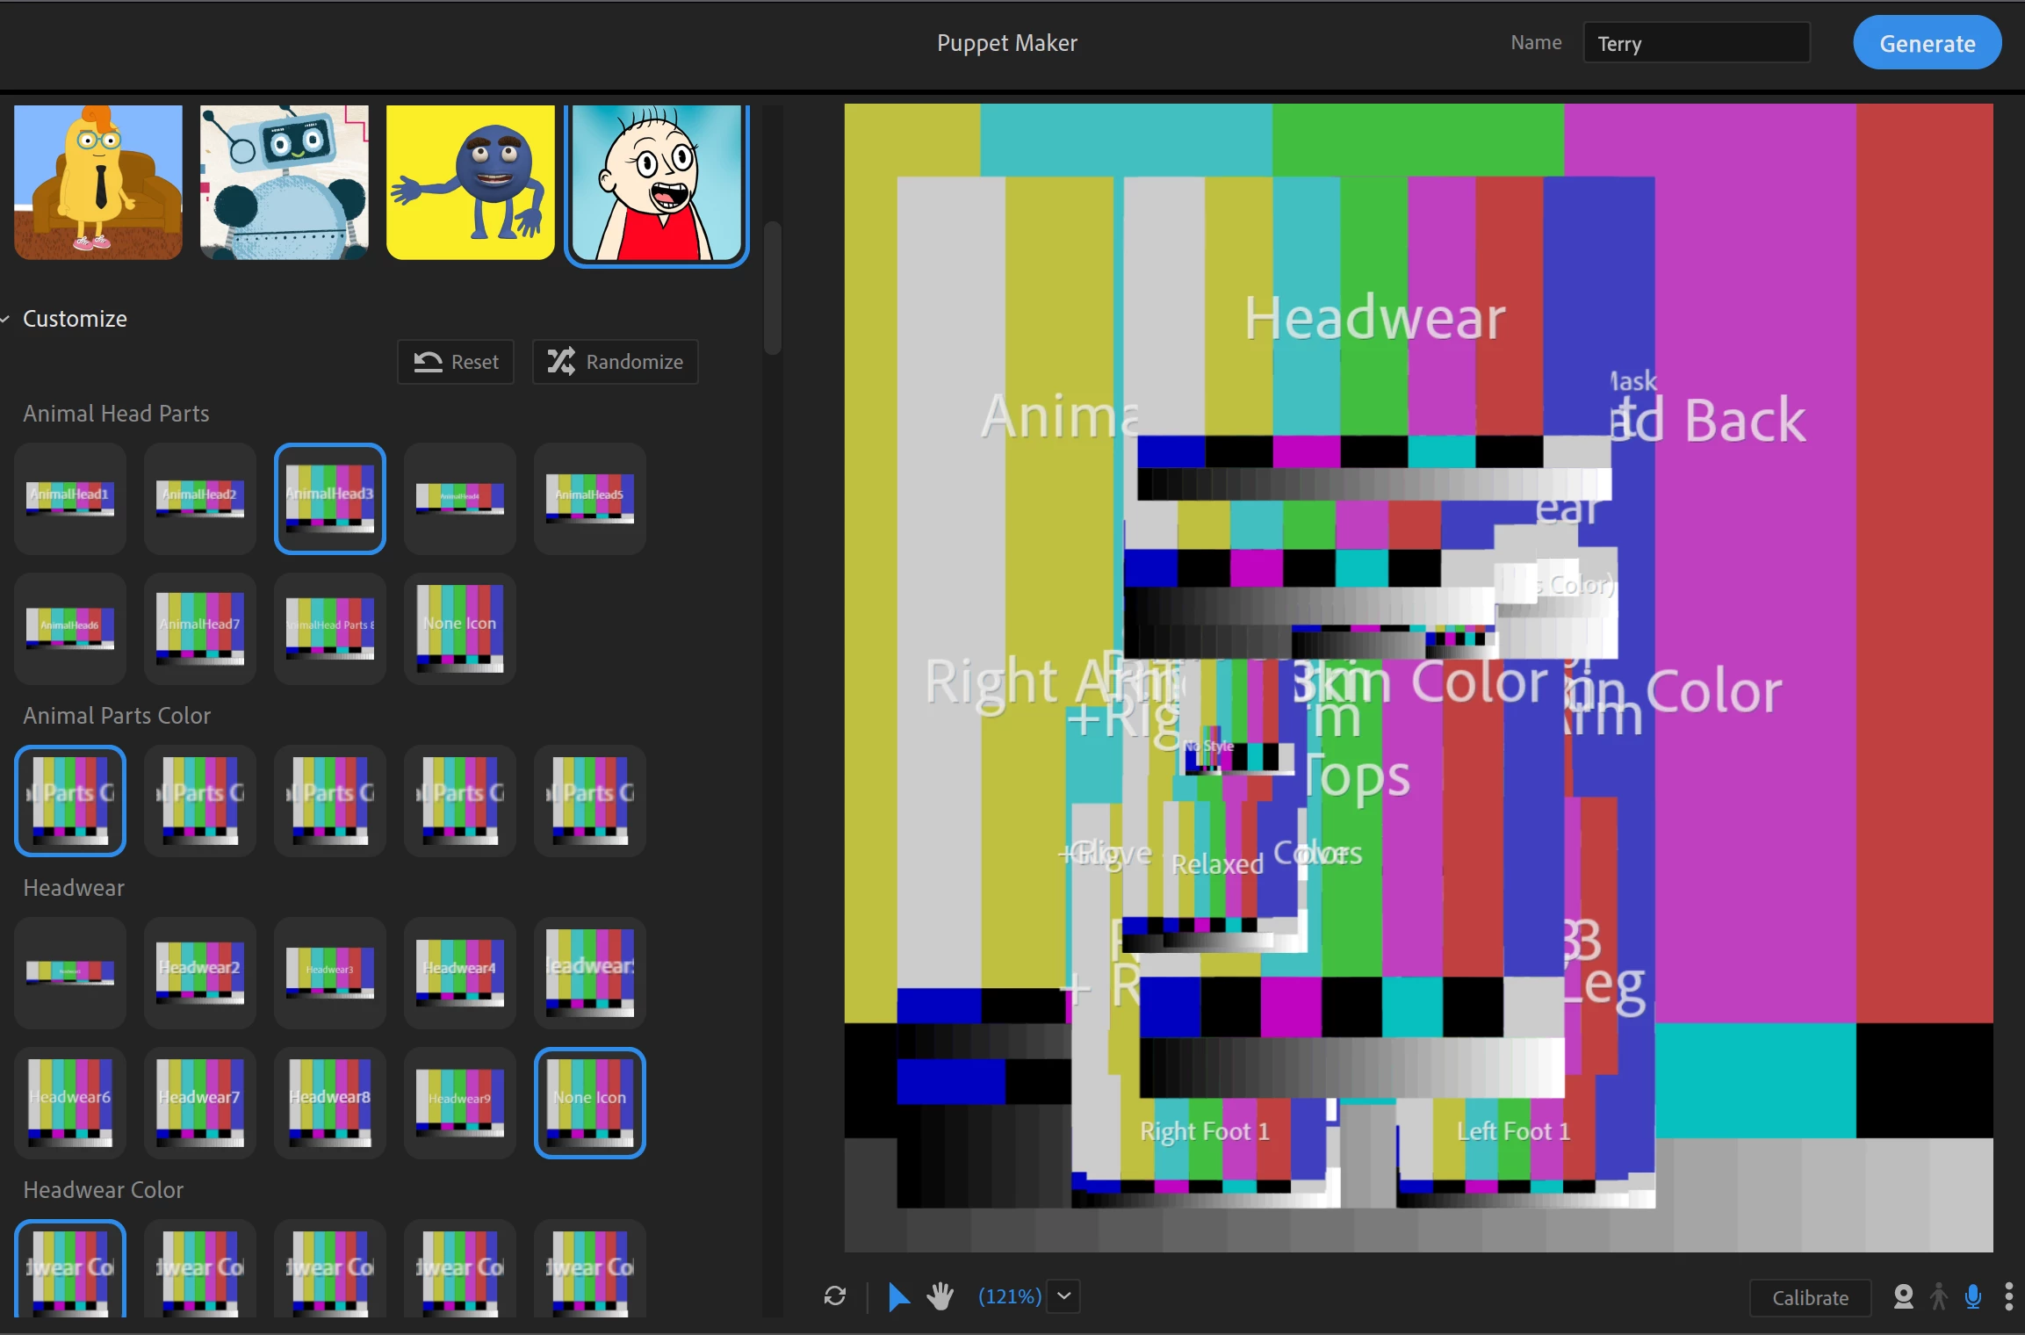The image size is (2025, 1335).
Task: Select the arrow selection tool
Action: pyautogui.click(x=897, y=1296)
